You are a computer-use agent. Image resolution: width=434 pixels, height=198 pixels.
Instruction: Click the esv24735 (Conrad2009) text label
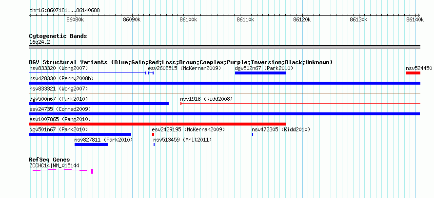point(60,109)
